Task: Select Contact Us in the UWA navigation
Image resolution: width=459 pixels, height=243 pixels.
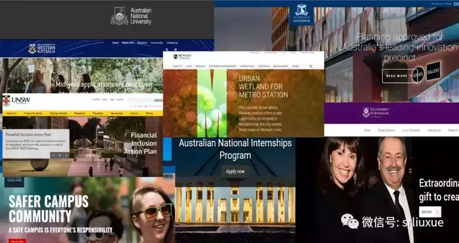Action: [172, 43]
